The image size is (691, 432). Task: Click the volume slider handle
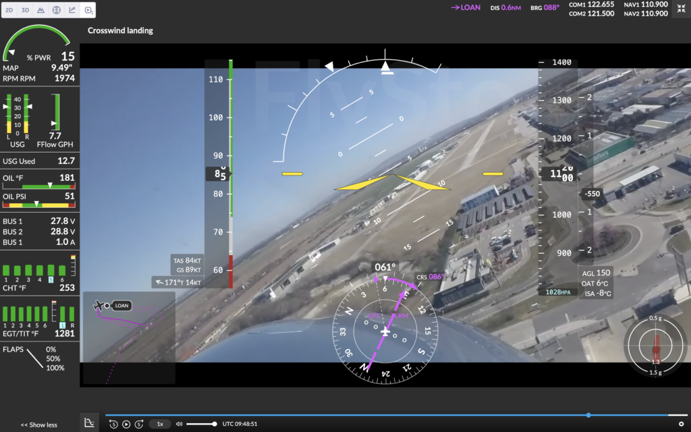click(215, 424)
